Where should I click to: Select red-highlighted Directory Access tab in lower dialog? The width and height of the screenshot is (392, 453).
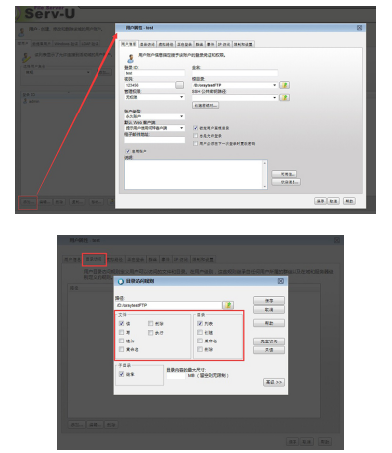[95, 259]
